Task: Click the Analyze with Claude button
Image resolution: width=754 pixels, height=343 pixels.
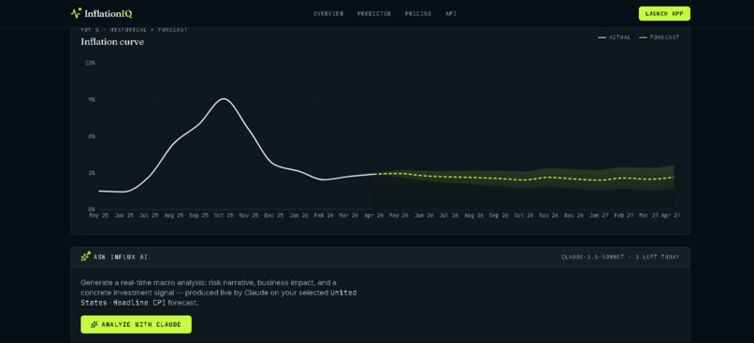Action: coord(136,324)
